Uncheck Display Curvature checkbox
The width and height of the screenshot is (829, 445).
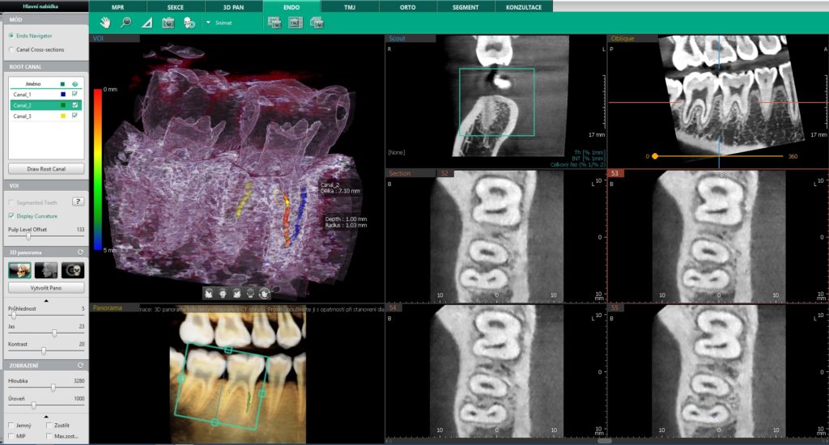(11, 216)
